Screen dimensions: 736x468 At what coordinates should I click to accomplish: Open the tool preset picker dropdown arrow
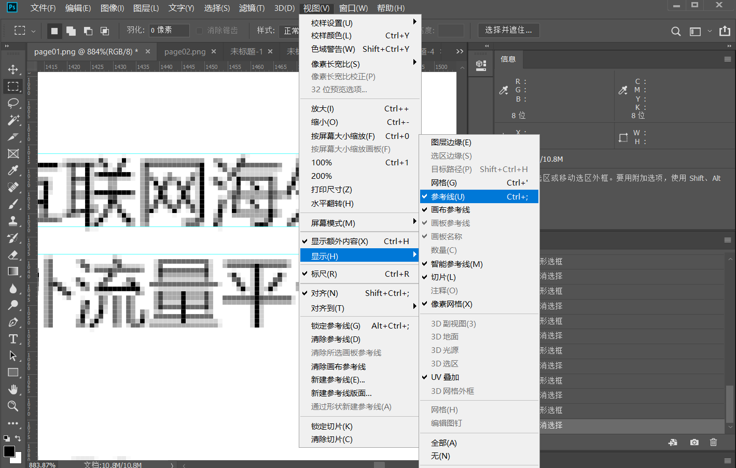coord(33,31)
